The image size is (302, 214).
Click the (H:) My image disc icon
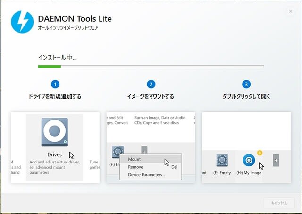point(249,160)
